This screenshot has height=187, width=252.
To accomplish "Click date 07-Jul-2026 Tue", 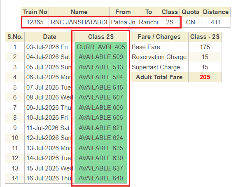I will tap(49, 87).
